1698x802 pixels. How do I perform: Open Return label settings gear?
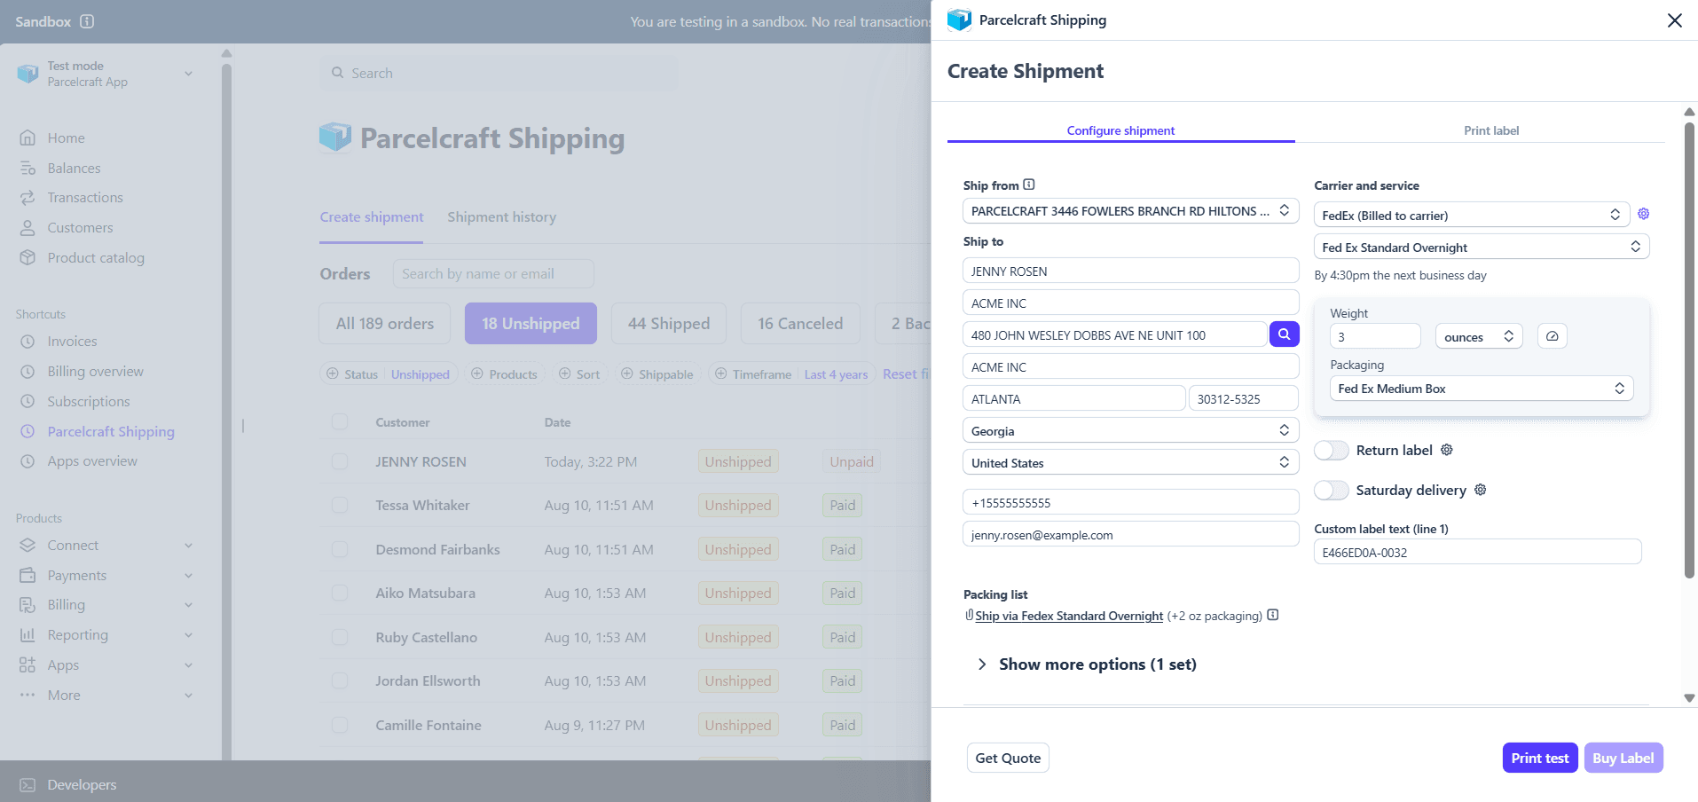[1446, 450]
